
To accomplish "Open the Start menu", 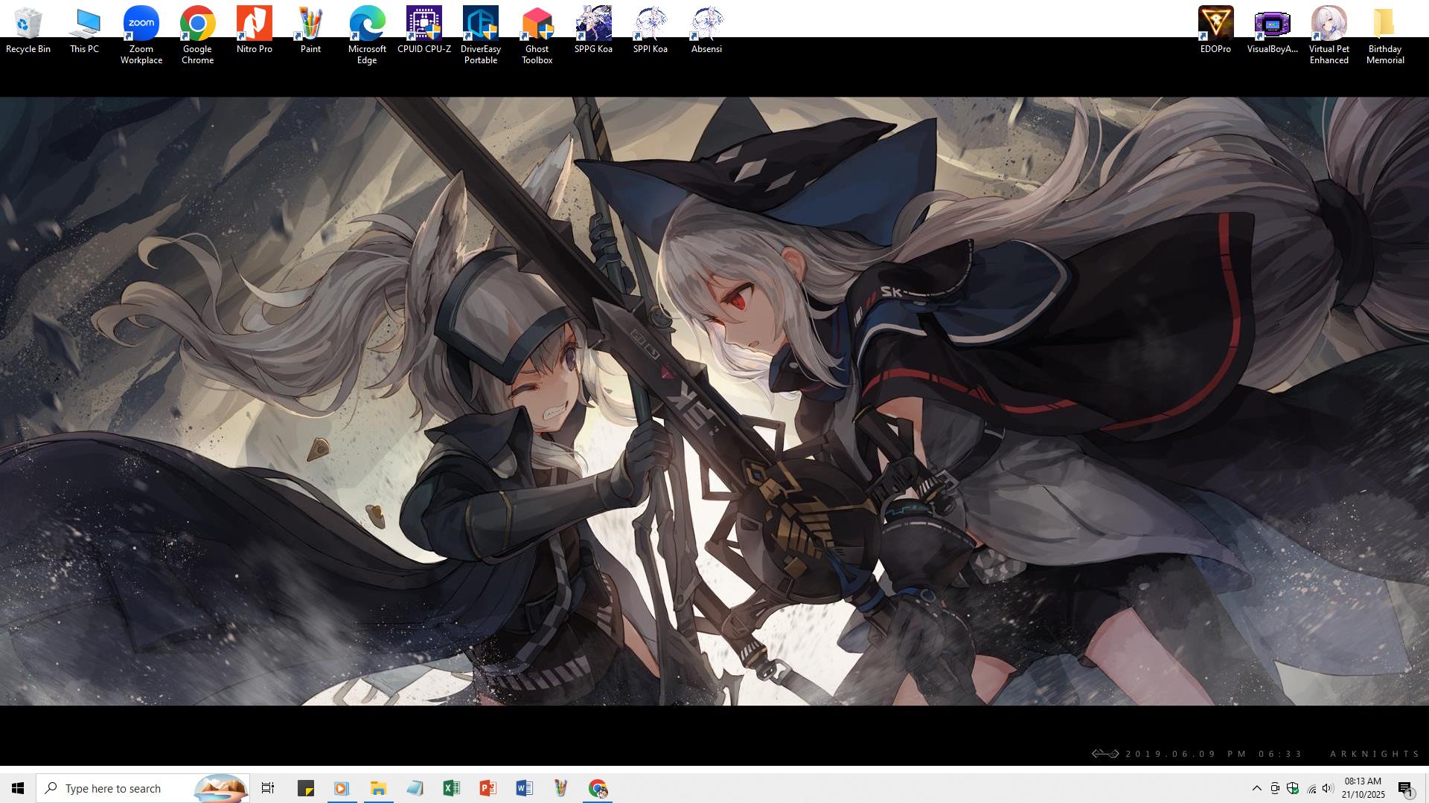I will click(x=18, y=788).
